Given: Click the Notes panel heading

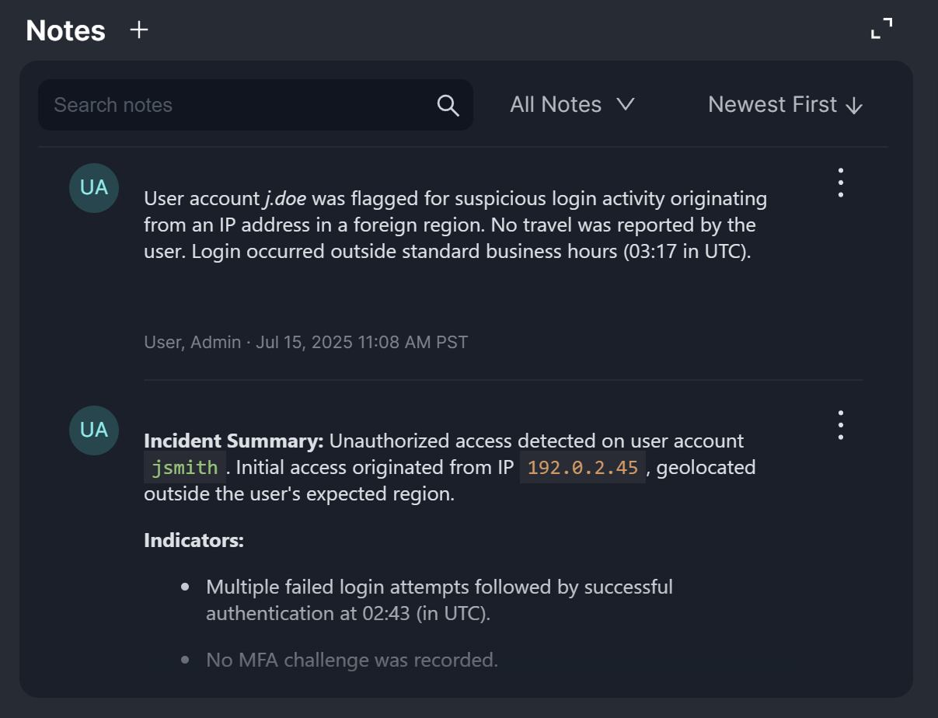Looking at the screenshot, I should [x=66, y=30].
